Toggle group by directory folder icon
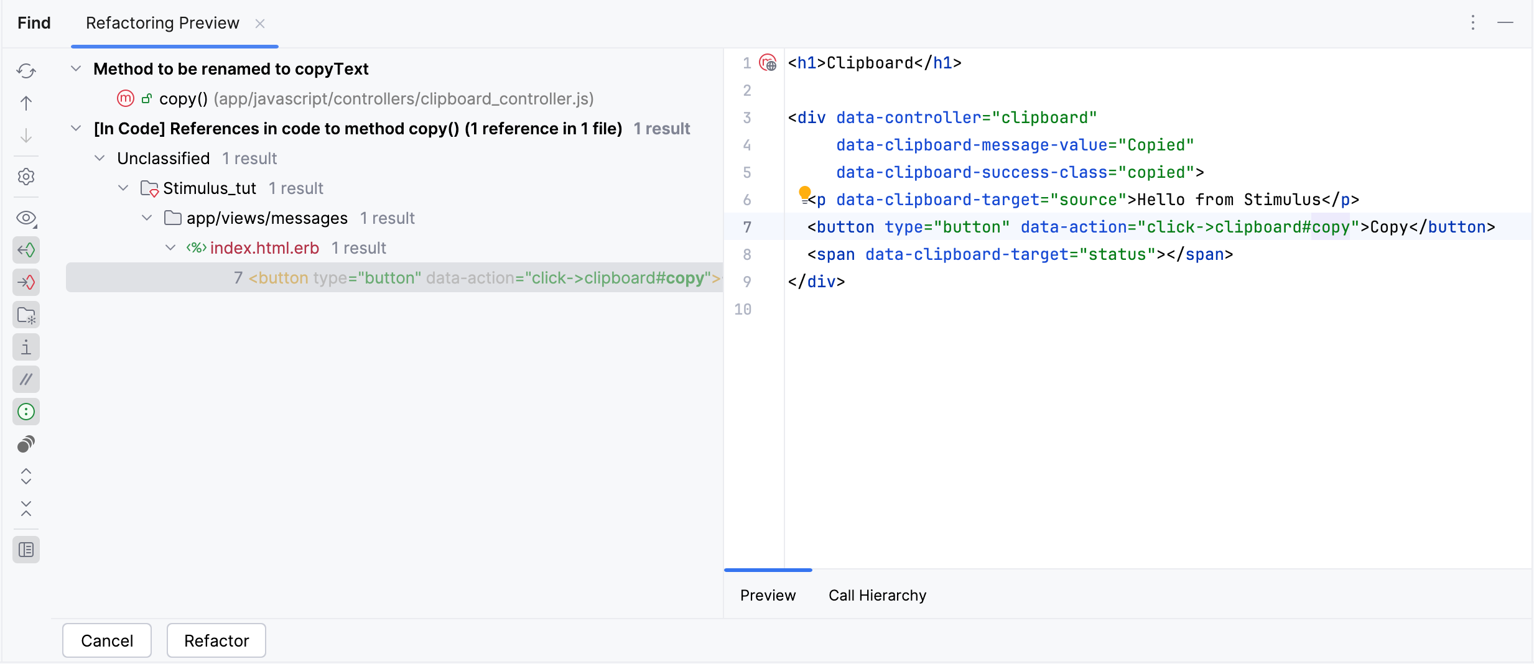This screenshot has height=664, width=1534. [x=26, y=315]
